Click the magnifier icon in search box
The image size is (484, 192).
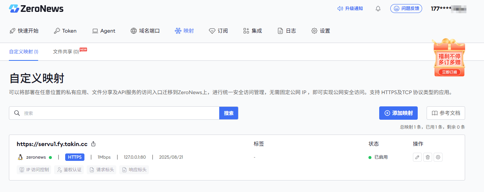coord(17,113)
